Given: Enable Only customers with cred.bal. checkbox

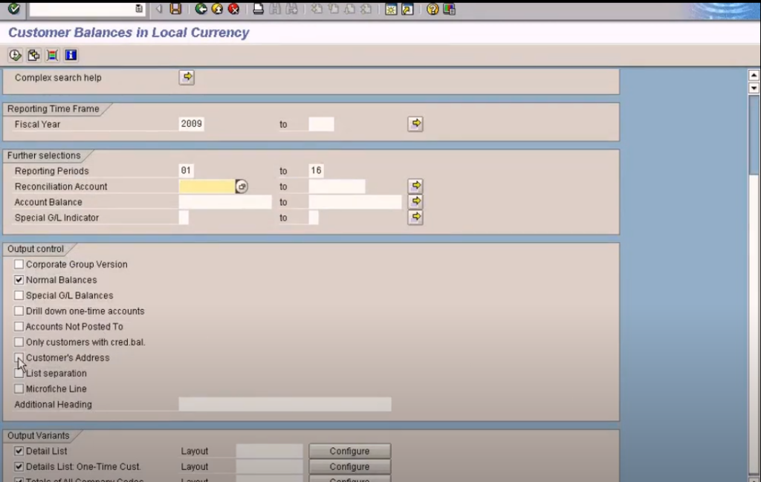Looking at the screenshot, I should [19, 342].
